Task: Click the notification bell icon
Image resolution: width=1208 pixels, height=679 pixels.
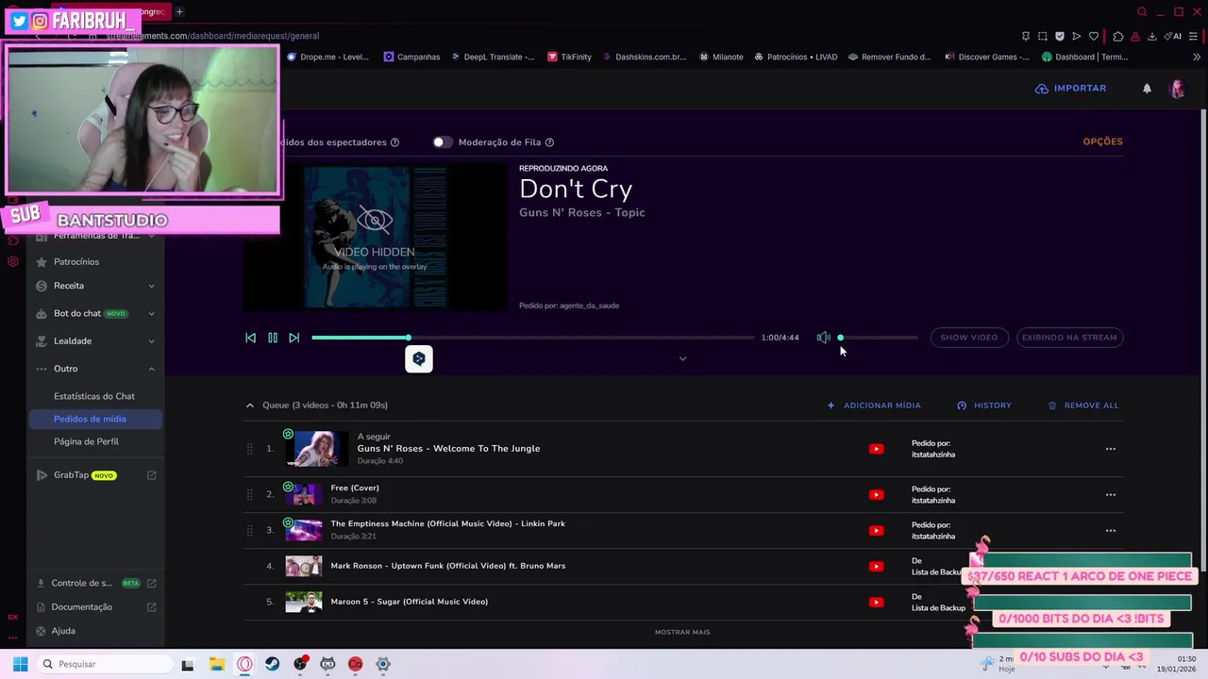Action: pos(1147,89)
